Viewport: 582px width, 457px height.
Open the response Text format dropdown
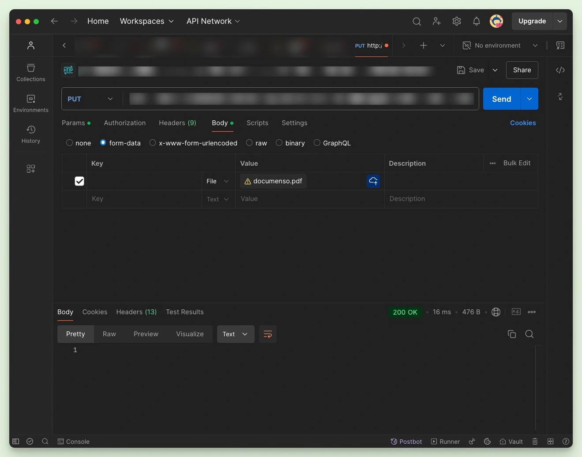tap(235, 334)
